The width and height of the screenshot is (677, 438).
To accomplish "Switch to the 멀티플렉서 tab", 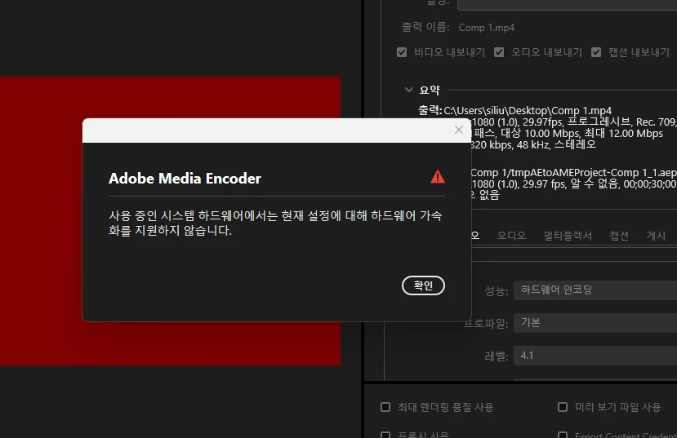I will (x=568, y=236).
